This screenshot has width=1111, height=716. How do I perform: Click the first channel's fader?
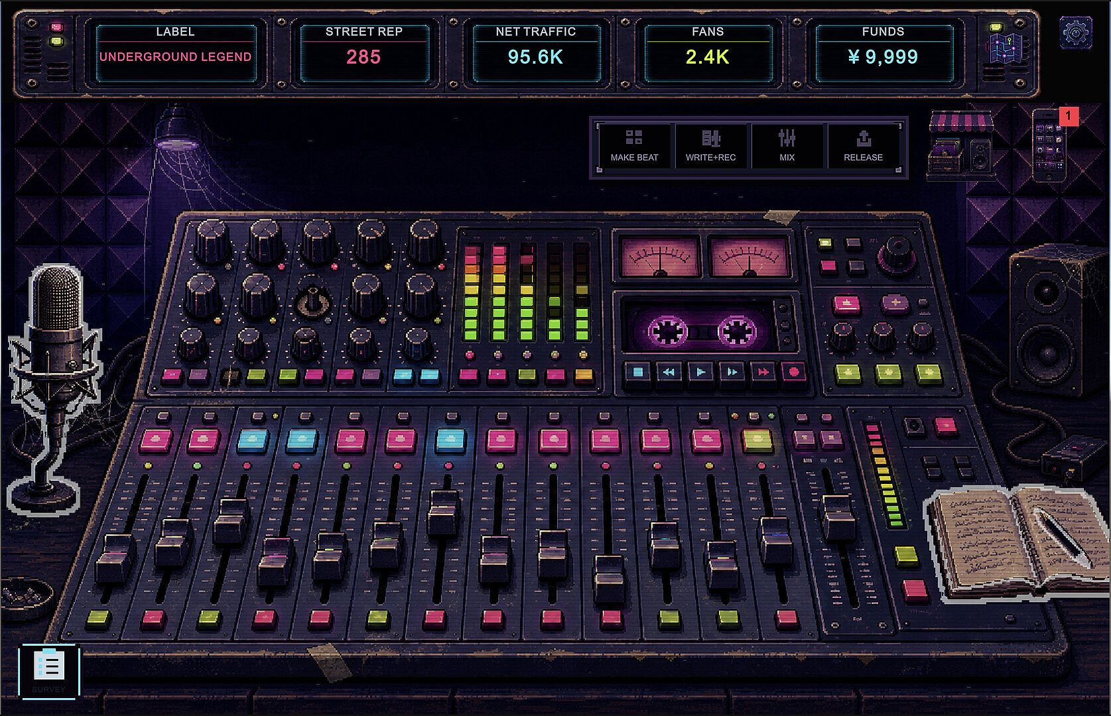(x=115, y=559)
